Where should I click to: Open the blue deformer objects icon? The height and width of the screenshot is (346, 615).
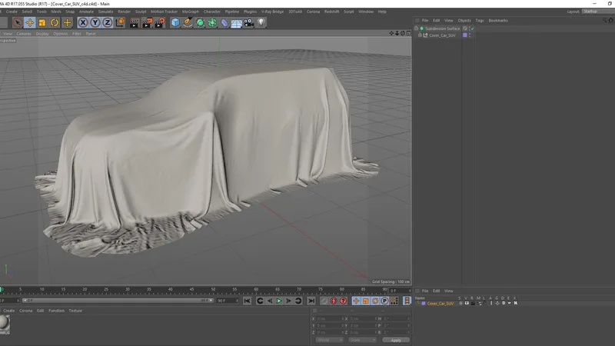[224, 23]
